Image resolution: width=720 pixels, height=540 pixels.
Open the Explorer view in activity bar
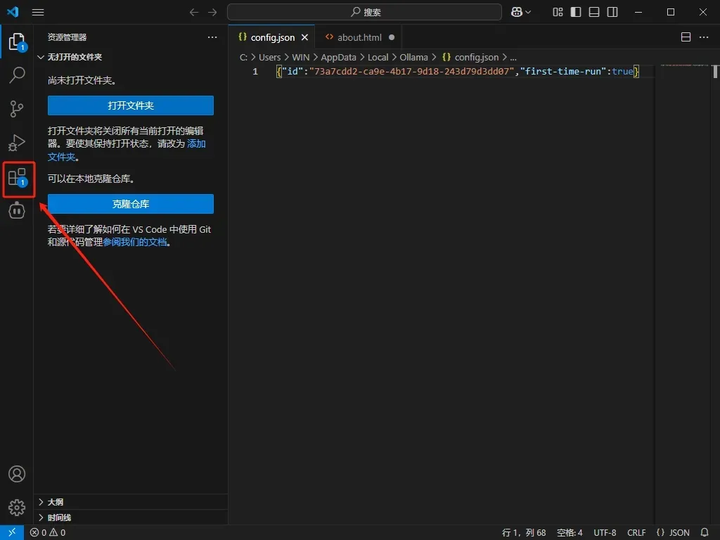coord(17,41)
